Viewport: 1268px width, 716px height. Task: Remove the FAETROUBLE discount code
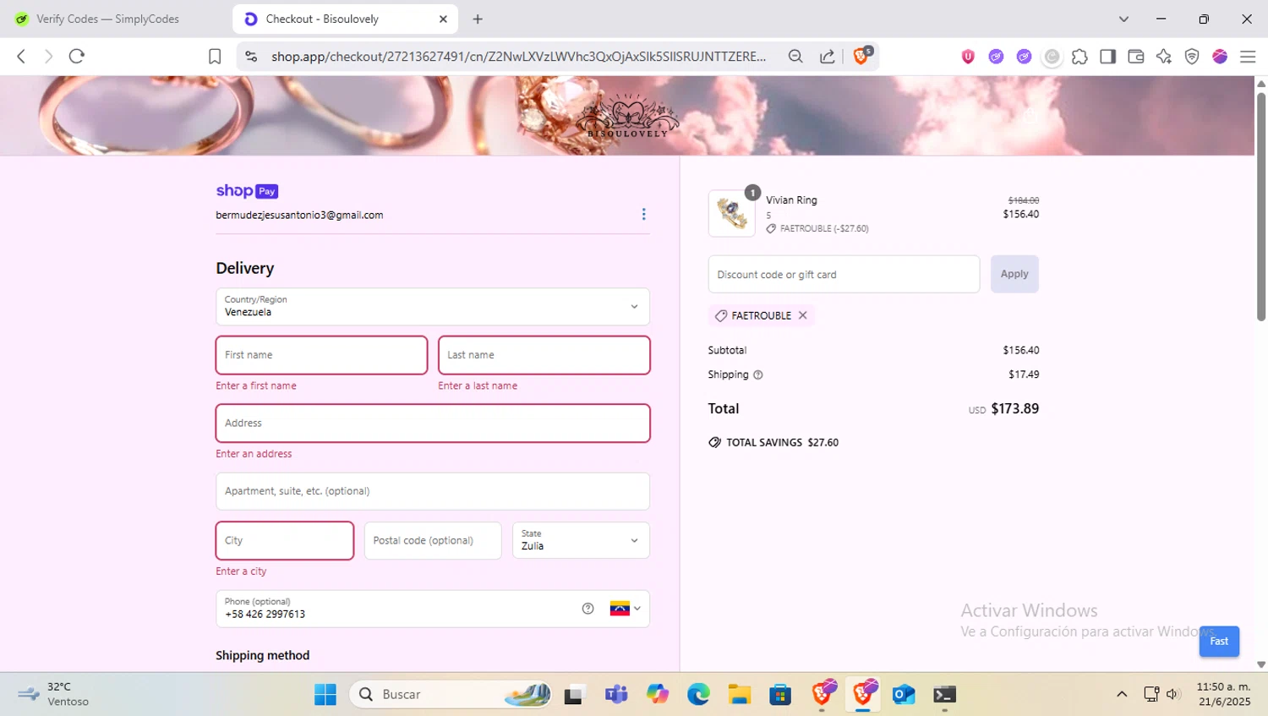pyautogui.click(x=802, y=315)
